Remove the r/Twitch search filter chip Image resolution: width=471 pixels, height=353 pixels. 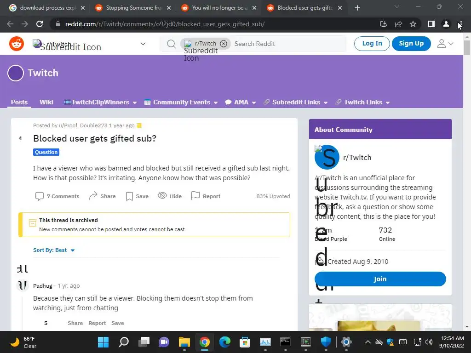[x=224, y=44]
